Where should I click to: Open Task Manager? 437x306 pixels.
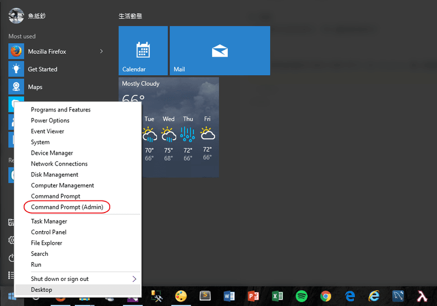[x=49, y=221]
